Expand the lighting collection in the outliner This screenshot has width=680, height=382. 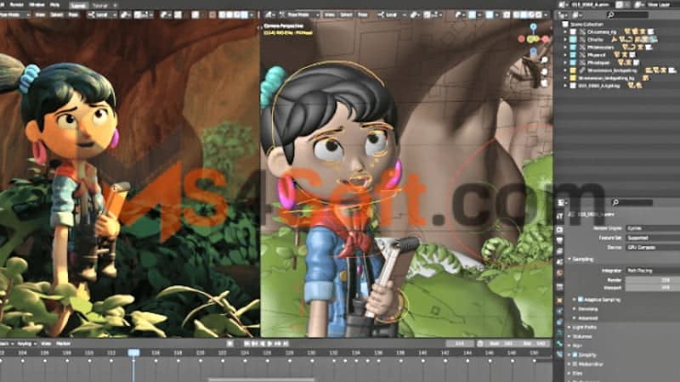[x=565, y=86]
